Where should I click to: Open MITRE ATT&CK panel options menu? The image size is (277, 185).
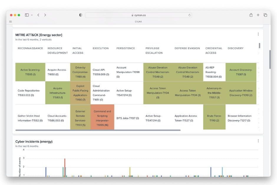coord(258,34)
